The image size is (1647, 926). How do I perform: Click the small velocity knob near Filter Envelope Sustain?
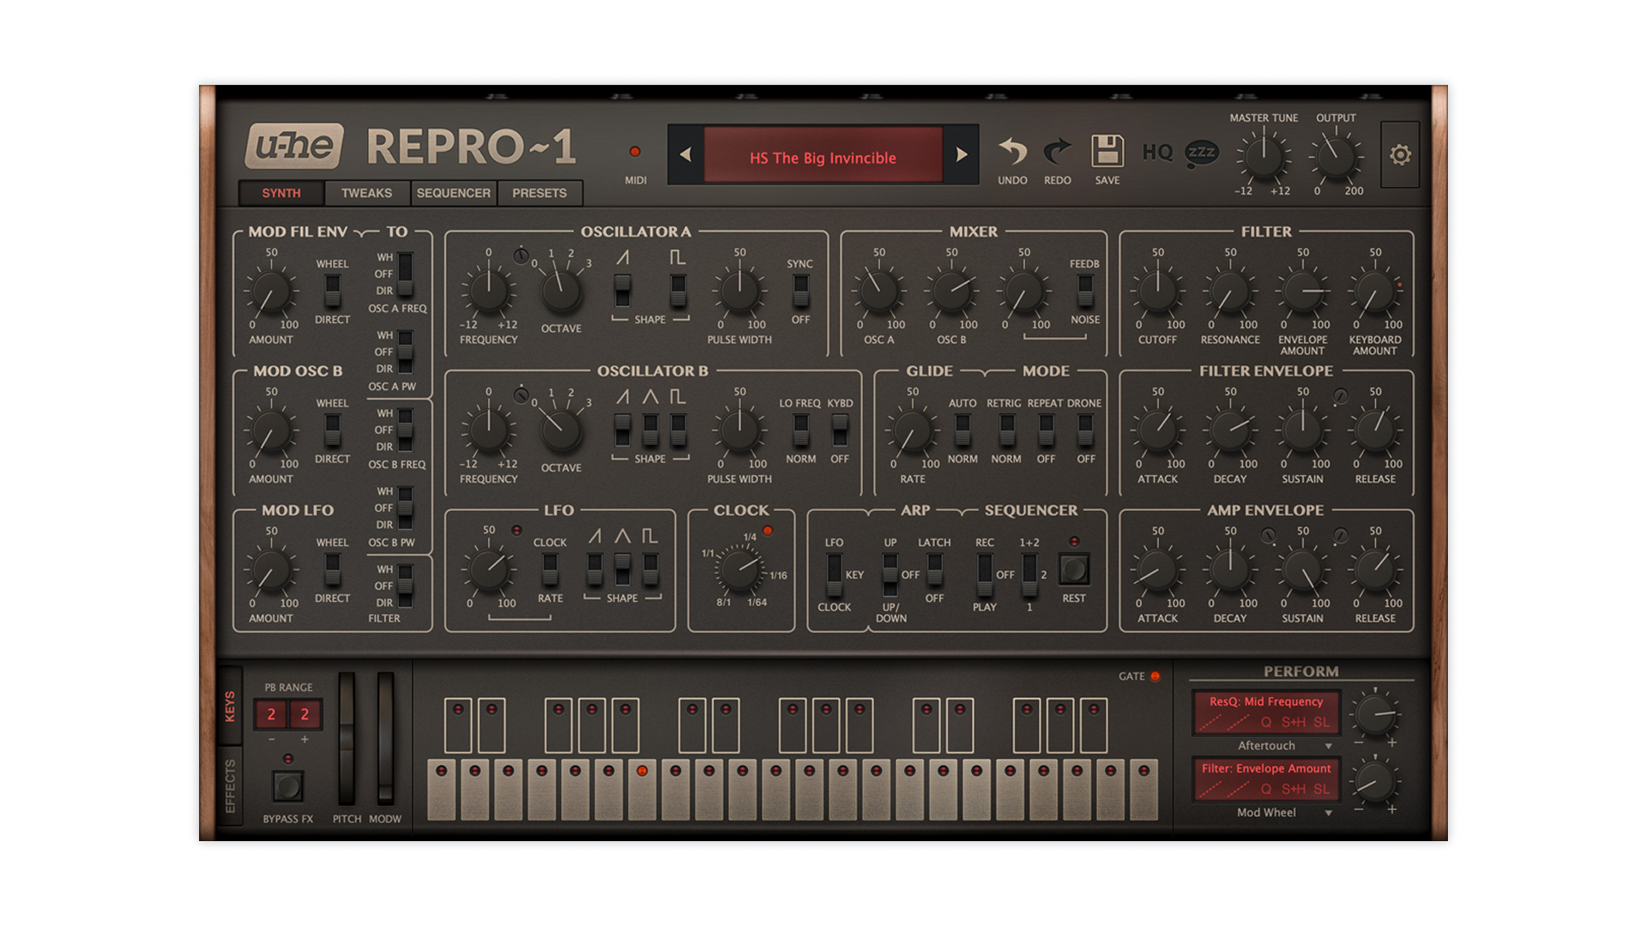(1340, 396)
